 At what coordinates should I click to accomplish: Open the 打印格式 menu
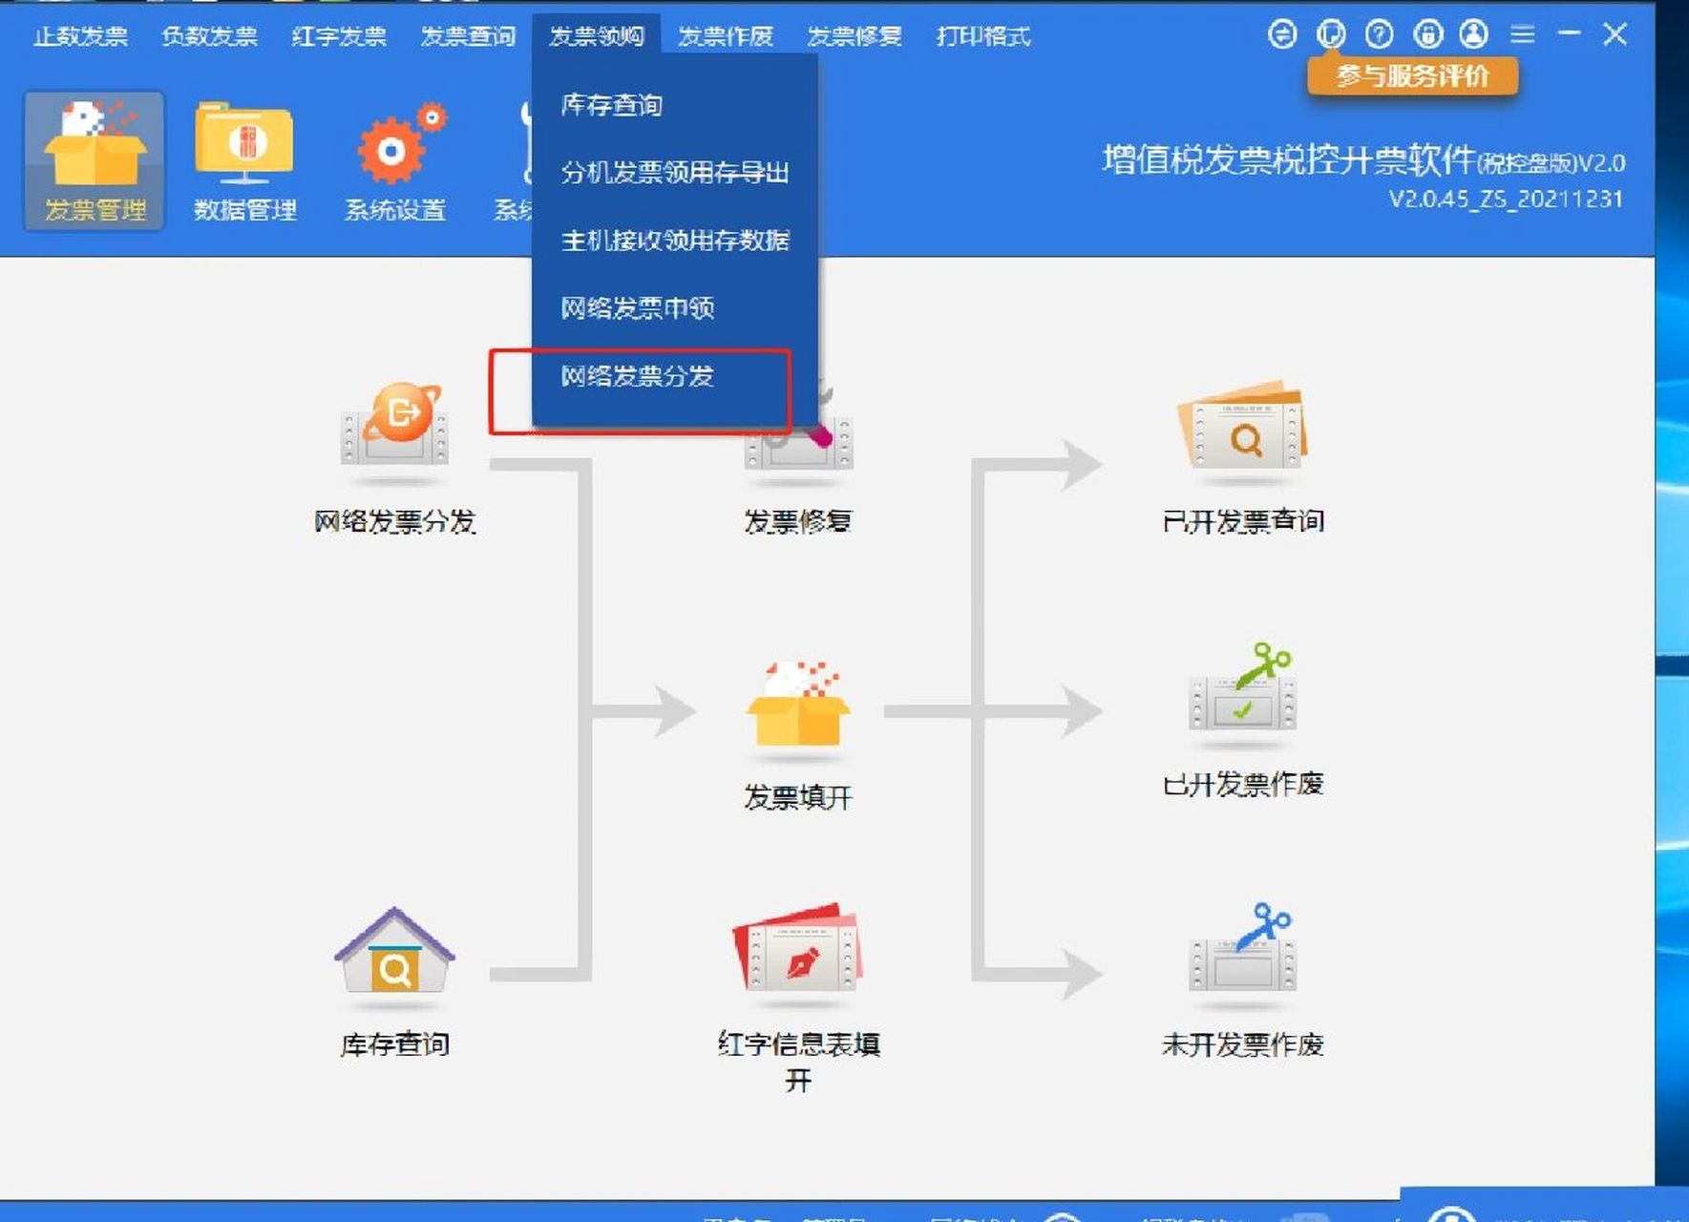(x=984, y=36)
